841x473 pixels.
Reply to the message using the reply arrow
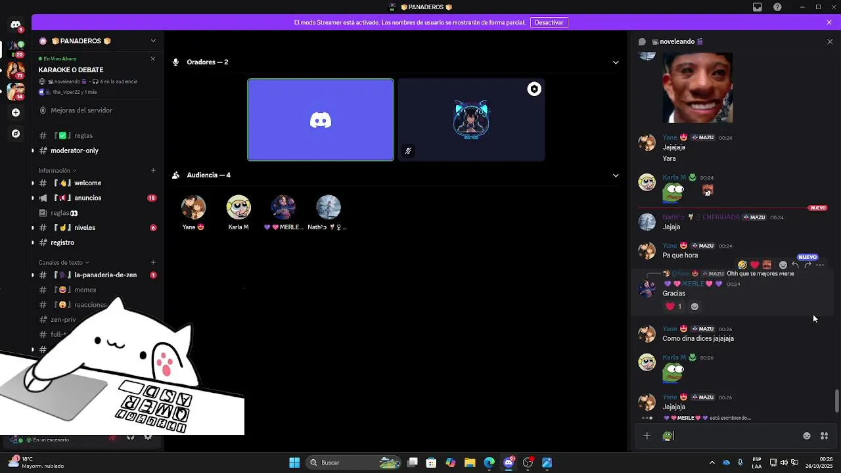(x=795, y=265)
